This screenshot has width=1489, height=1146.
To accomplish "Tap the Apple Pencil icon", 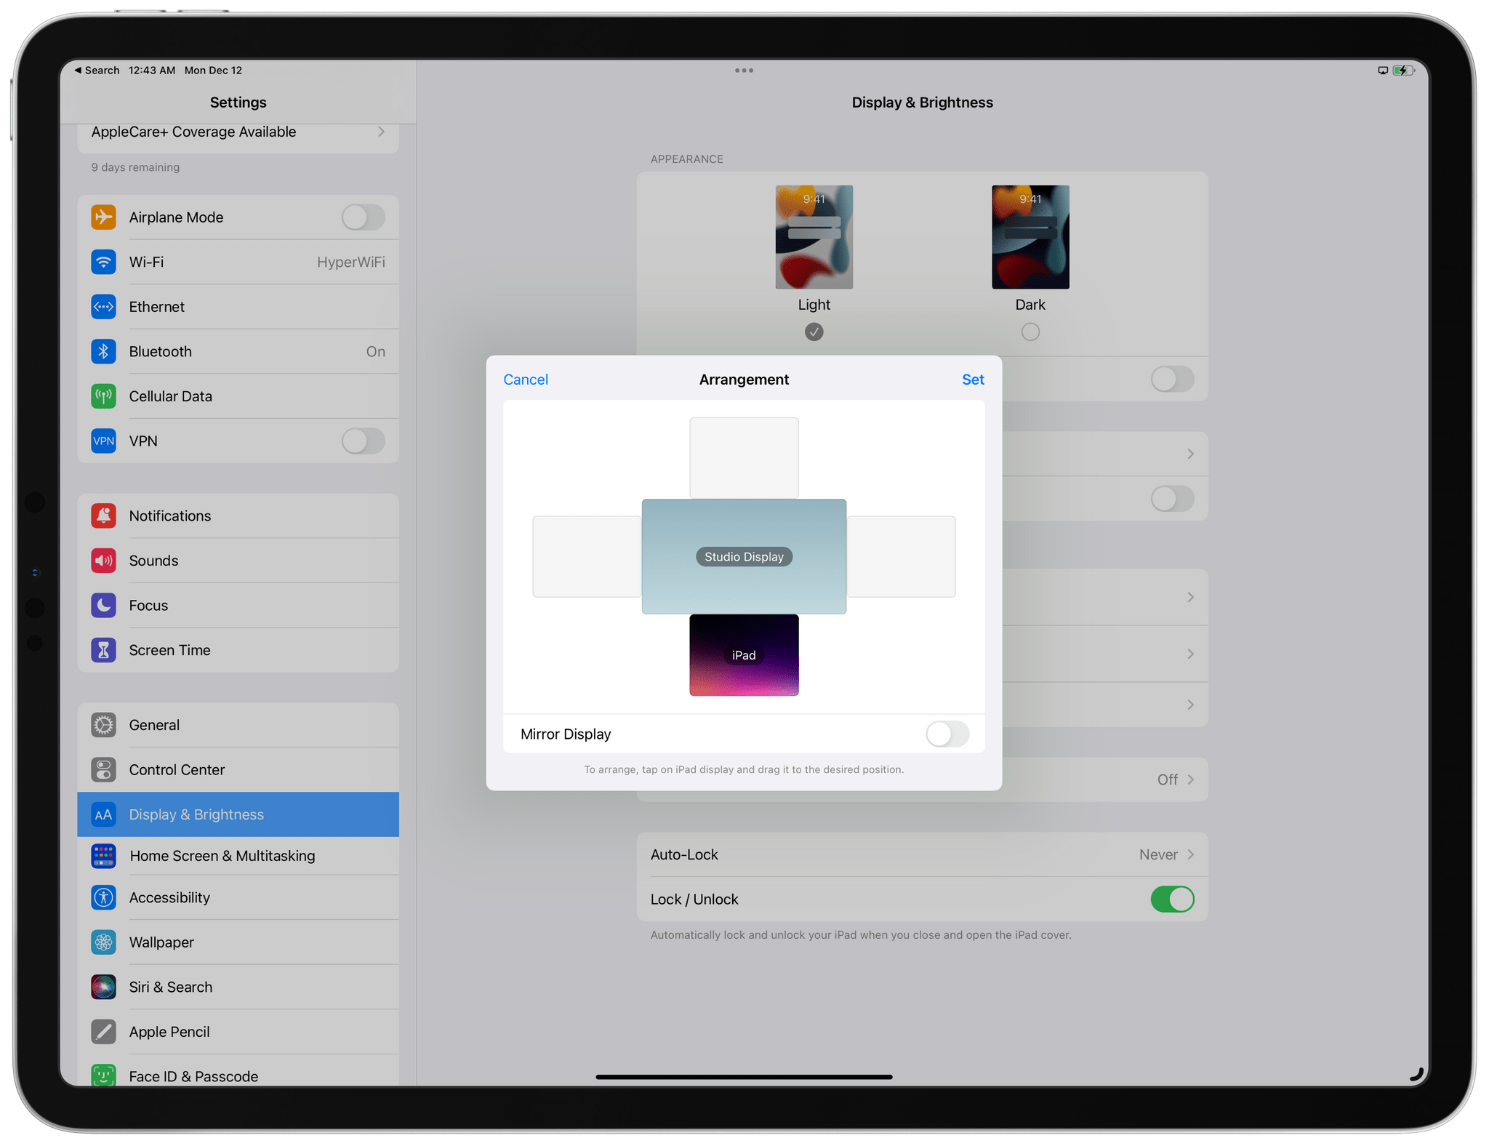I will (103, 1032).
